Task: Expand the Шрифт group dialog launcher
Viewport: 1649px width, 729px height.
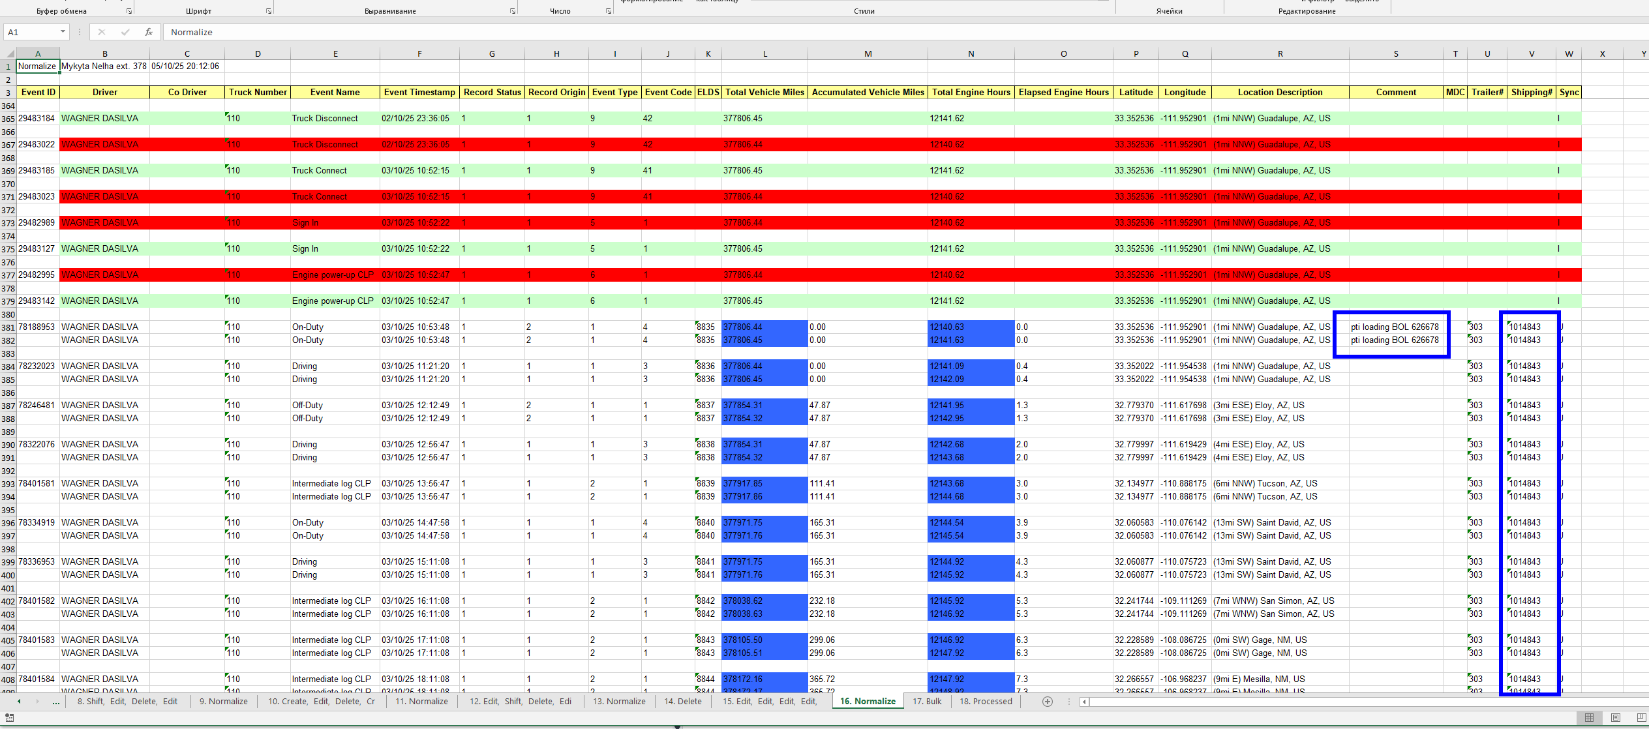Action: click(x=269, y=11)
